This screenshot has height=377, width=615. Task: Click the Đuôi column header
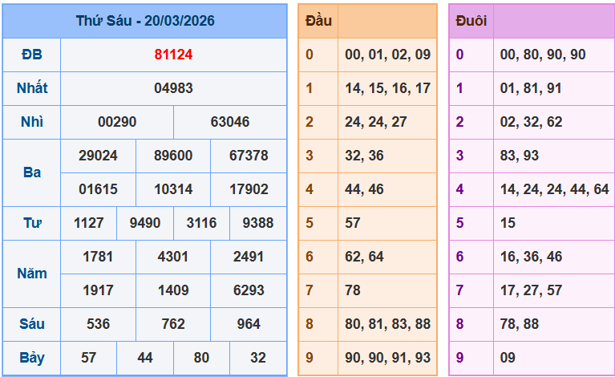pyautogui.click(x=471, y=21)
